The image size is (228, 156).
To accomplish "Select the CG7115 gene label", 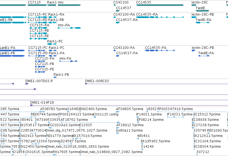I will pos(34,2).
